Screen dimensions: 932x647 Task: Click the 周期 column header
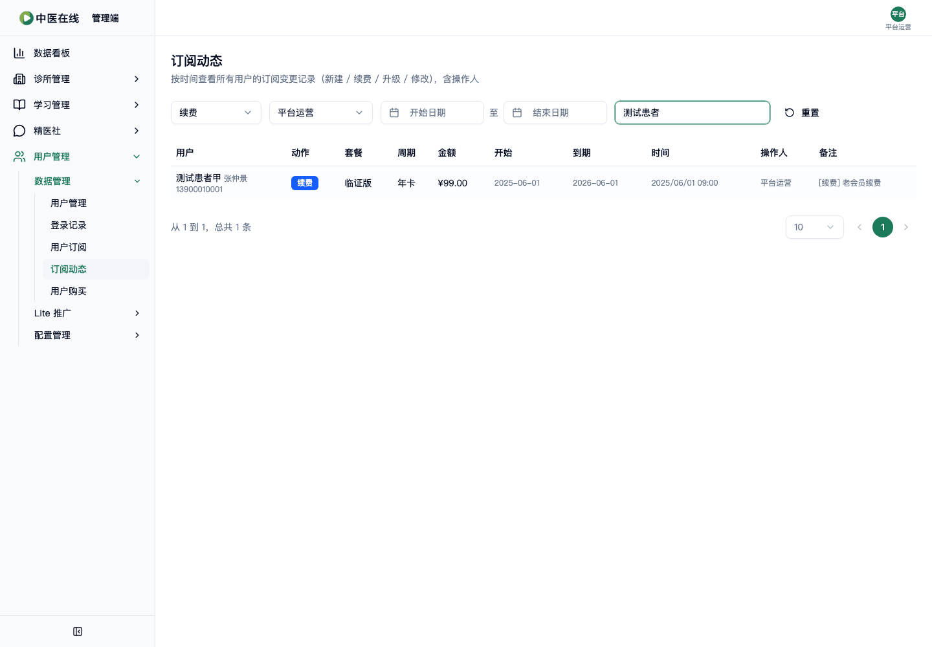[406, 153]
